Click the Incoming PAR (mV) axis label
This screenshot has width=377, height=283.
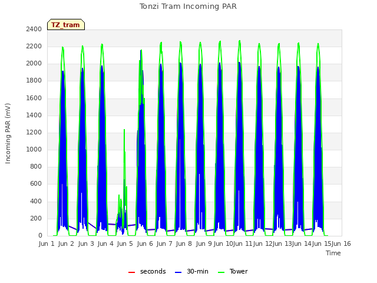coord(8,134)
